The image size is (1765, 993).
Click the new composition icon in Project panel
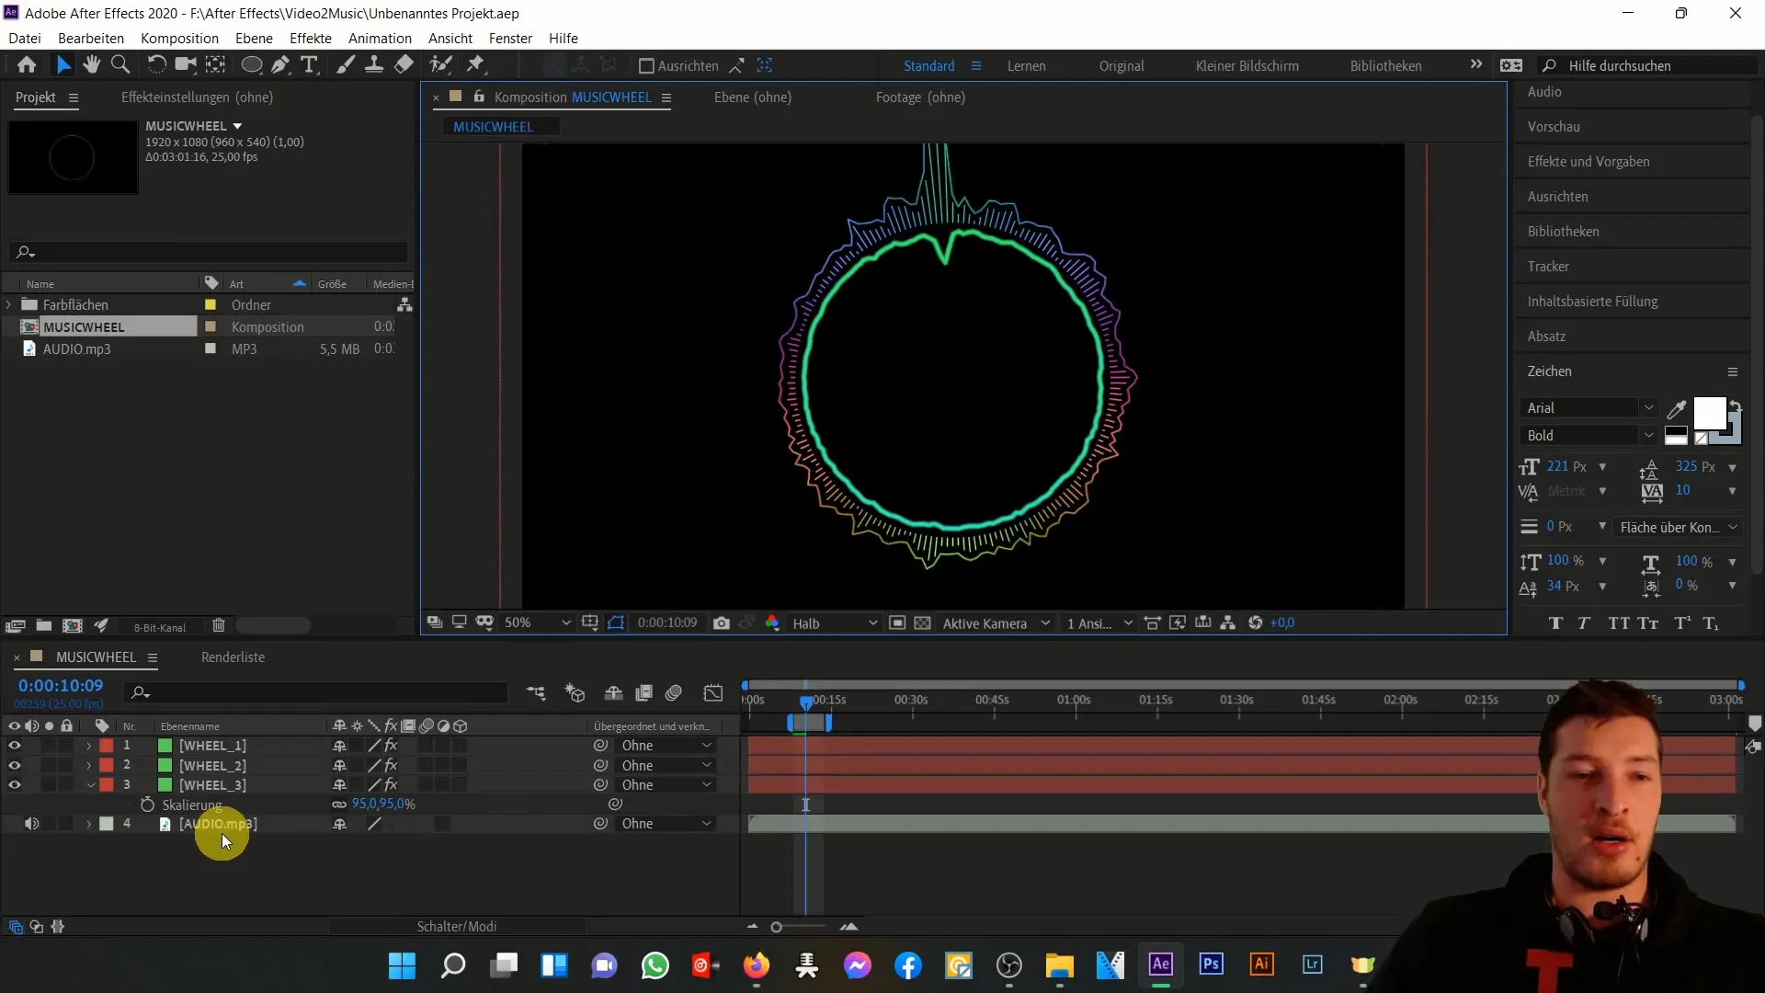coord(73,626)
